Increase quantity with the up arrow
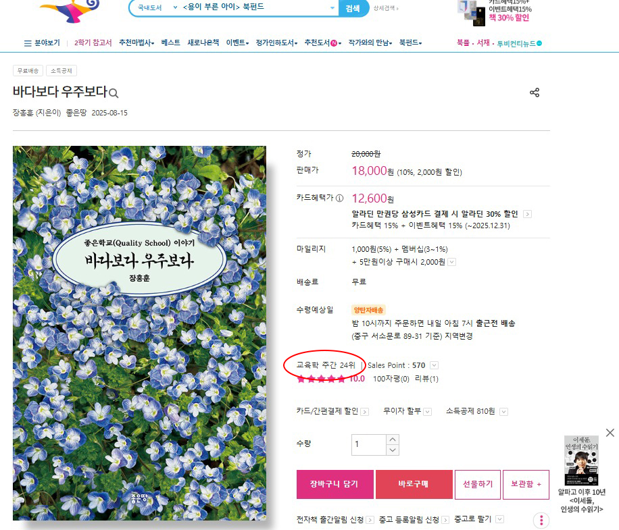619x530 pixels. 393,440
